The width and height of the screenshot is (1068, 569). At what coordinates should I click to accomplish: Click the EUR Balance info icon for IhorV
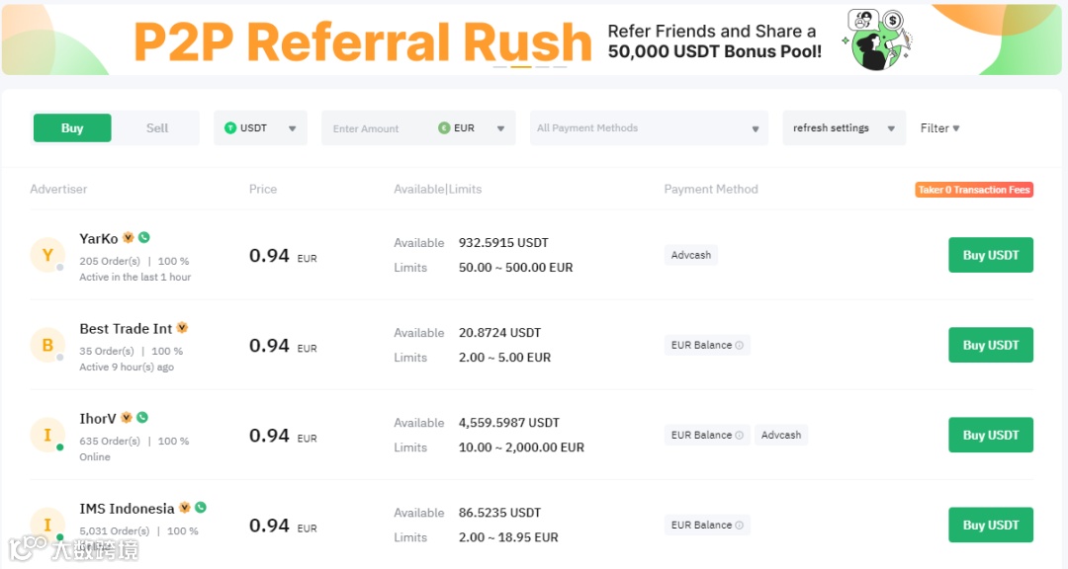740,435
